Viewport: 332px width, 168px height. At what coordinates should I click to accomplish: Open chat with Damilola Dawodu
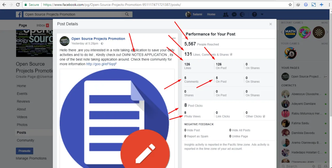coord(304,133)
